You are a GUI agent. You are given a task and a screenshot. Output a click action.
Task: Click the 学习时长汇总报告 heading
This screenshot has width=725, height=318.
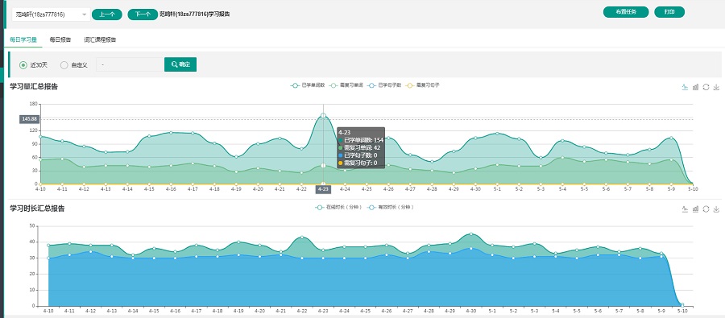pyautogui.click(x=37, y=209)
